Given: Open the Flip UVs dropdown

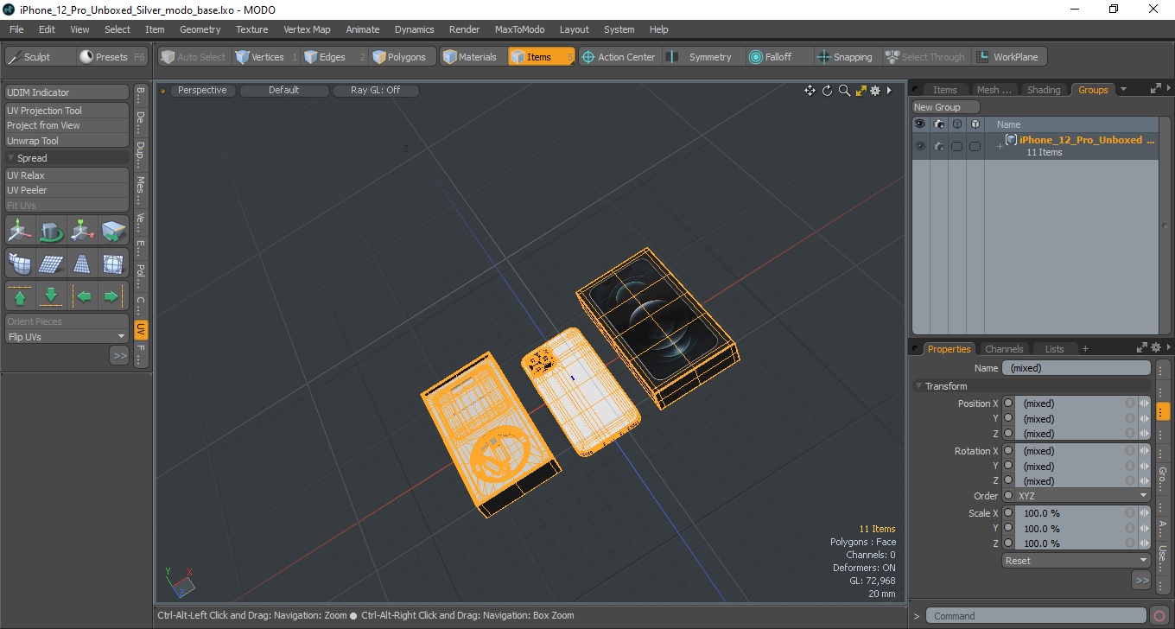Looking at the screenshot, I should coord(67,337).
